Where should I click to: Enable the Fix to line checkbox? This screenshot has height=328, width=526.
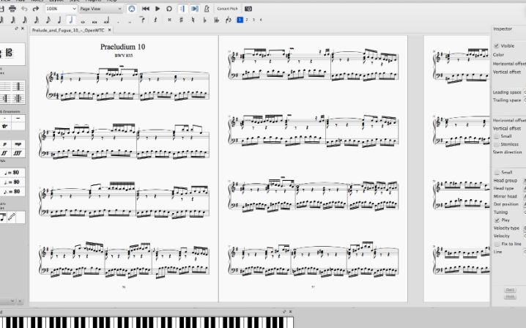(497, 243)
